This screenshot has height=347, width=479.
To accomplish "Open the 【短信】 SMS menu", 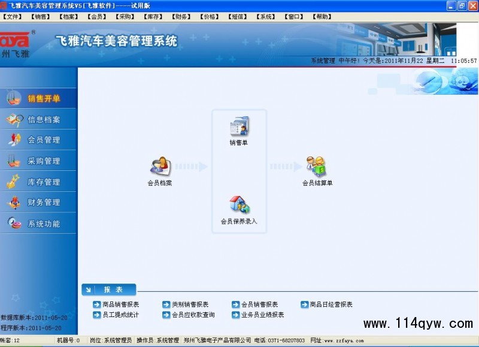I will pos(238,17).
